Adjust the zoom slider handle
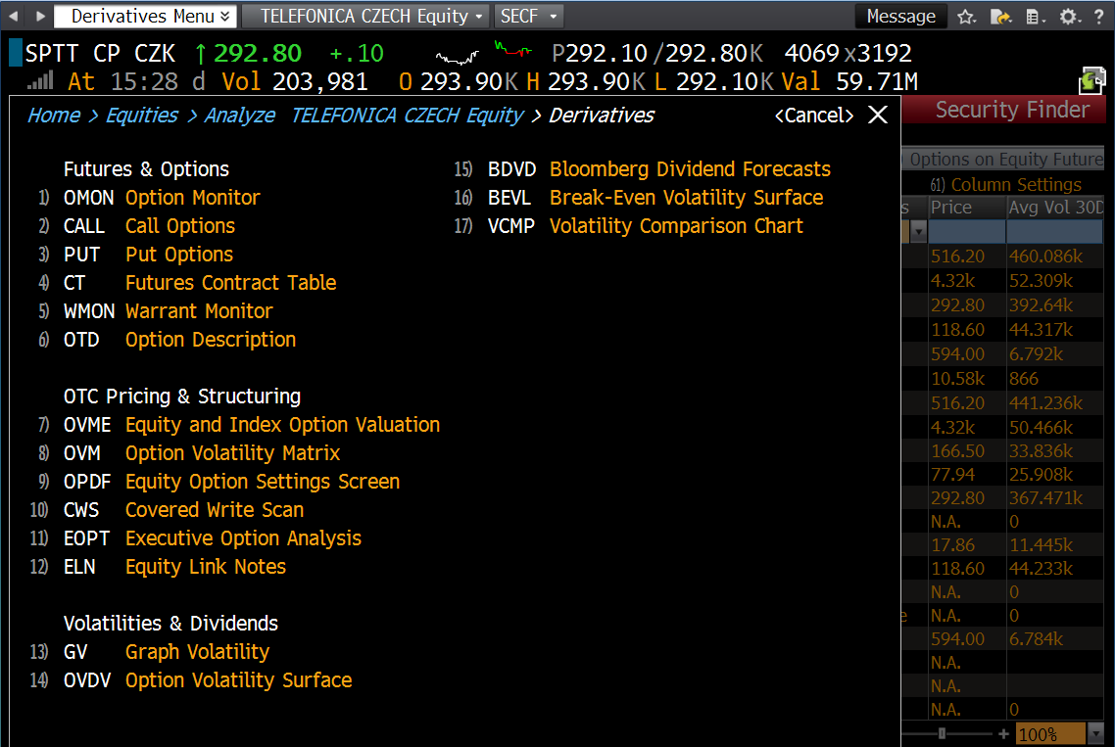Screen dimensions: 1115x747 (942, 733)
